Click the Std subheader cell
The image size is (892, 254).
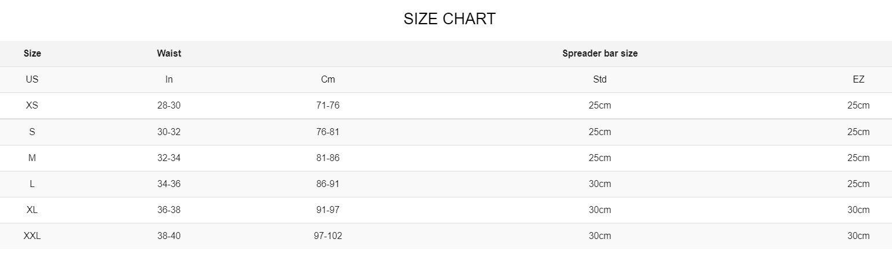point(600,80)
